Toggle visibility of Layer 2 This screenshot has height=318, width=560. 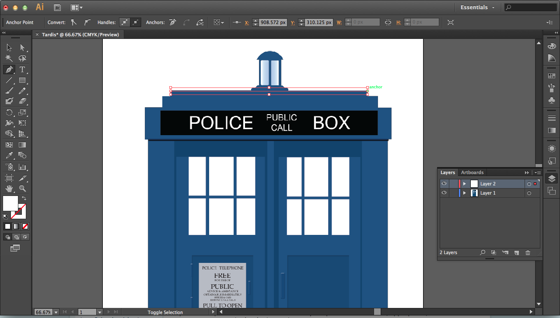point(444,184)
